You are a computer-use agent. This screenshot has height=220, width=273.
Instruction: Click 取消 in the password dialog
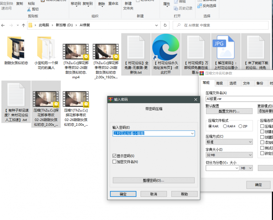point(153,194)
